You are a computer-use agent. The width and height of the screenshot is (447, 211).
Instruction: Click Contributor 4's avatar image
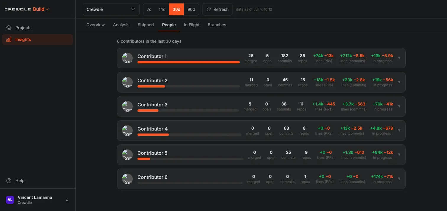tap(127, 131)
